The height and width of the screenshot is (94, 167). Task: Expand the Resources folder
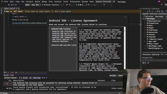pos(145,32)
